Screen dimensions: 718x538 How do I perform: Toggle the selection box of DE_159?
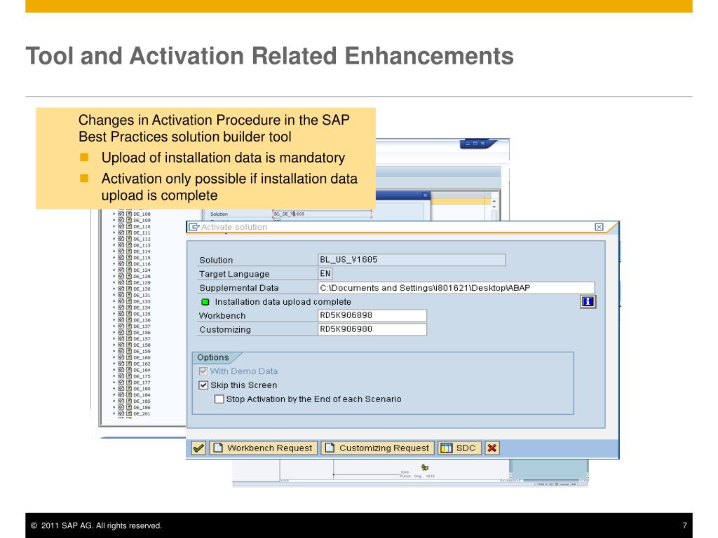(x=121, y=352)
